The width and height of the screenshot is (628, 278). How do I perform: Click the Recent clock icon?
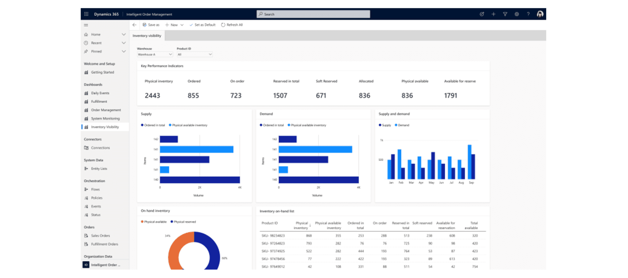[86, 43]
